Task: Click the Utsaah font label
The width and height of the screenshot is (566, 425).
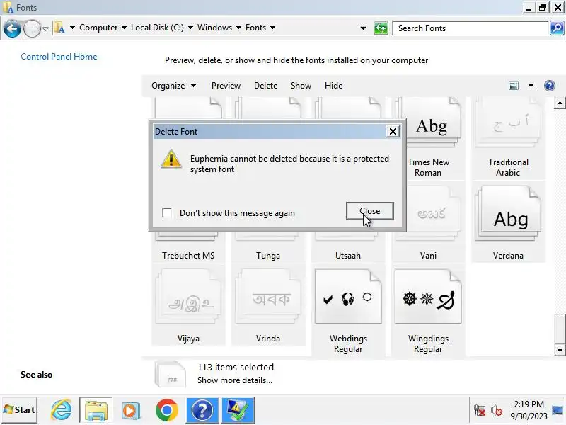Action: pyautogui.click(x=348, y=256)
